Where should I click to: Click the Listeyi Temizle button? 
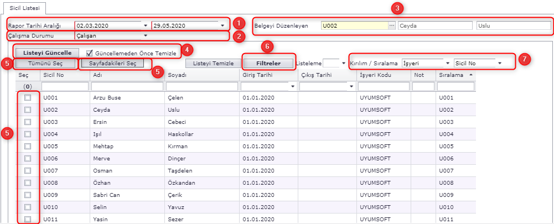point(213,64)
